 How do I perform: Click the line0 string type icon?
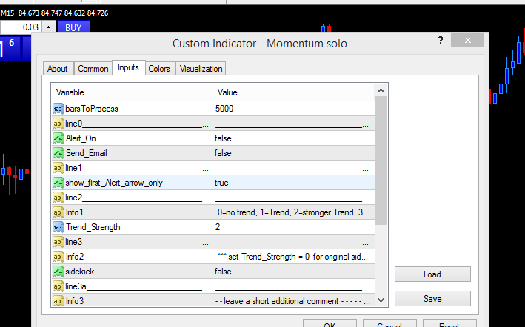coord(58,124)
